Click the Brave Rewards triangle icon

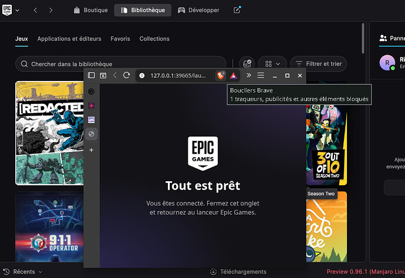tap(233, 76)
